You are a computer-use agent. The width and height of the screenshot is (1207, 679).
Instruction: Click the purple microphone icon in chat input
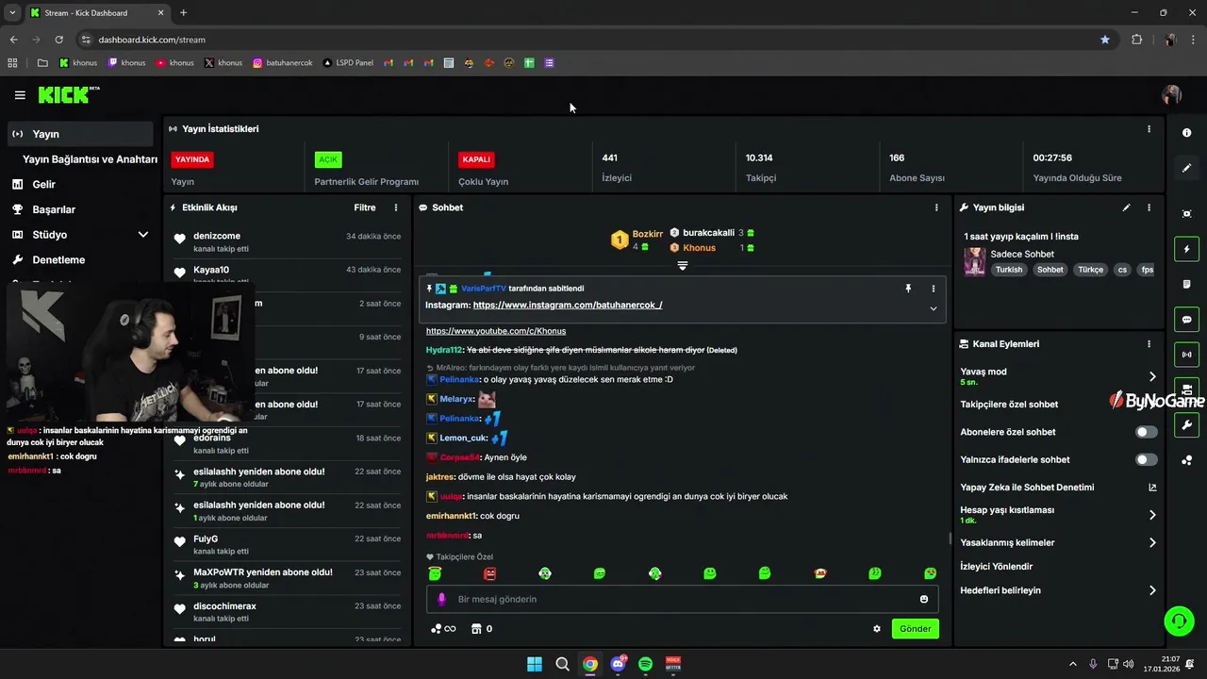(441, 599)
